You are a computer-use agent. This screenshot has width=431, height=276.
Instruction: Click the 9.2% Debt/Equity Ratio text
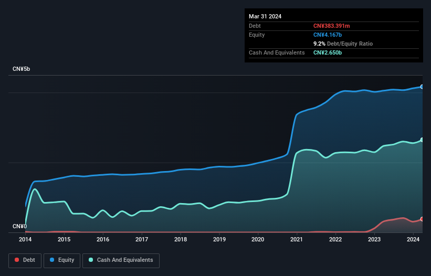tap(343, 44)
